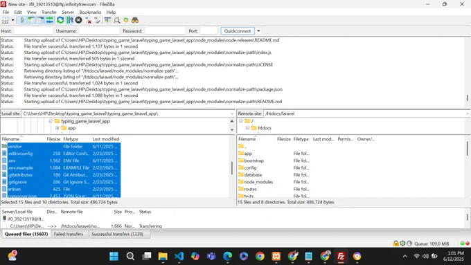Refresh file and folder lists
The image size is (471, 265).
point(60,20)
